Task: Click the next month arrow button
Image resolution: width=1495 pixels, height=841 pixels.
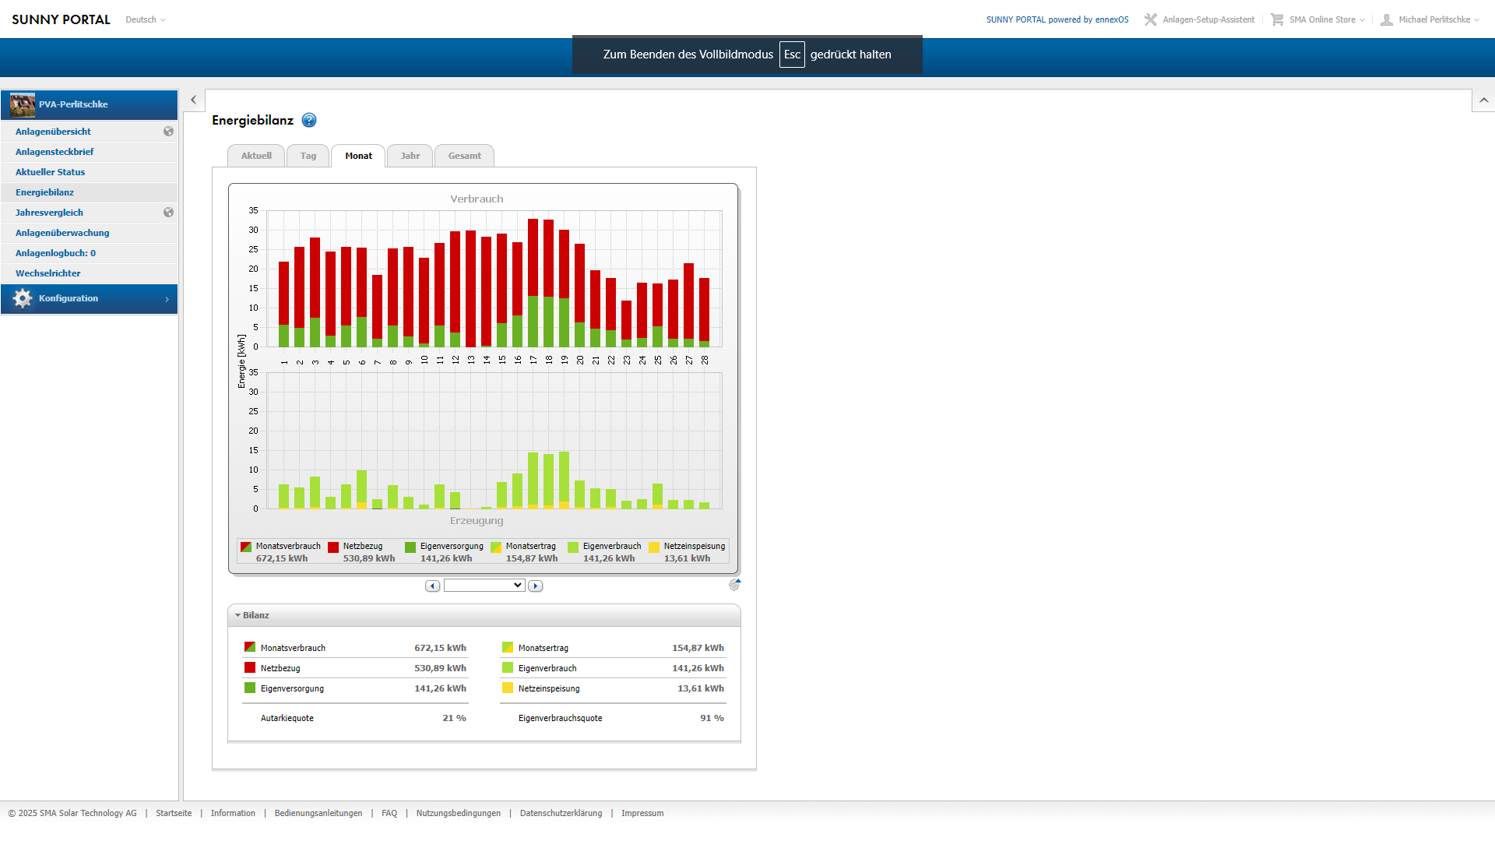Action: click(535, 586)
